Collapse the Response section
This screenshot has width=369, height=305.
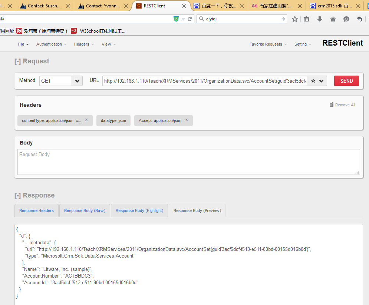point(17,195)
